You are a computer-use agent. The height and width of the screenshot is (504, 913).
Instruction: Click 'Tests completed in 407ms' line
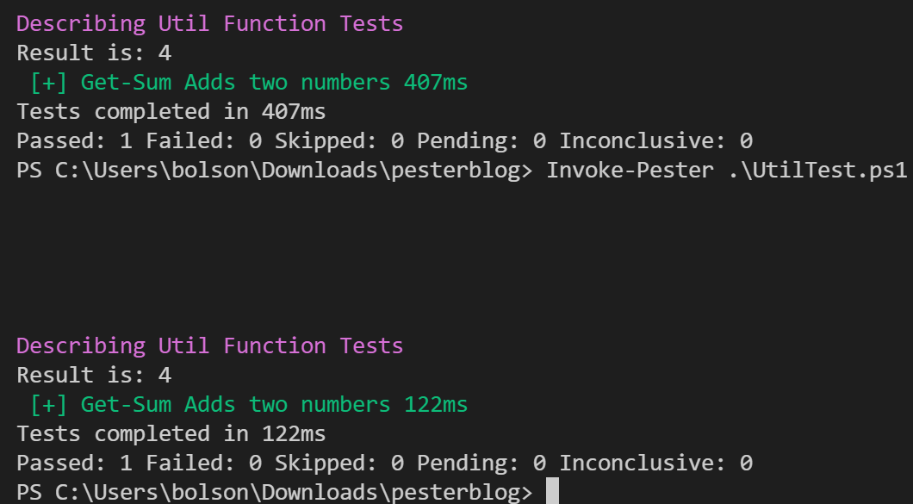[171, 111]
